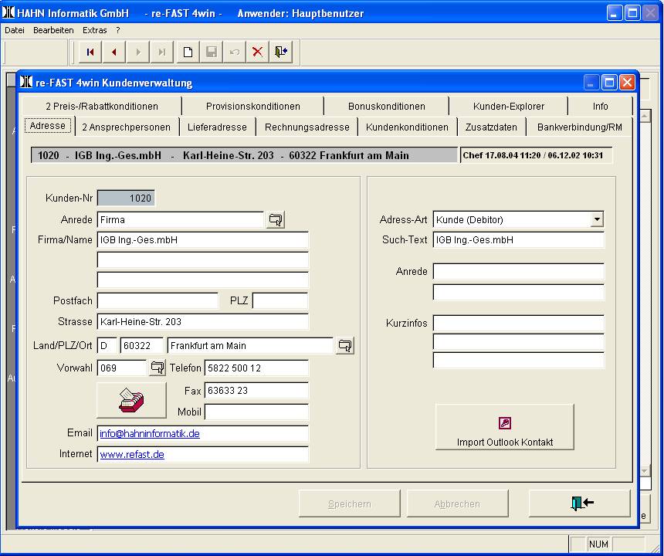
Task: Jump to first record in toolbar
Action: (90, 52)
